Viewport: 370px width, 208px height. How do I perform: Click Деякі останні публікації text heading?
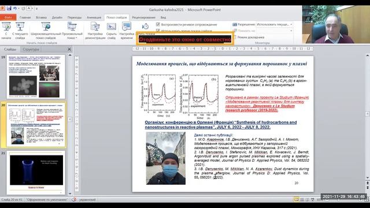(213, 135)
